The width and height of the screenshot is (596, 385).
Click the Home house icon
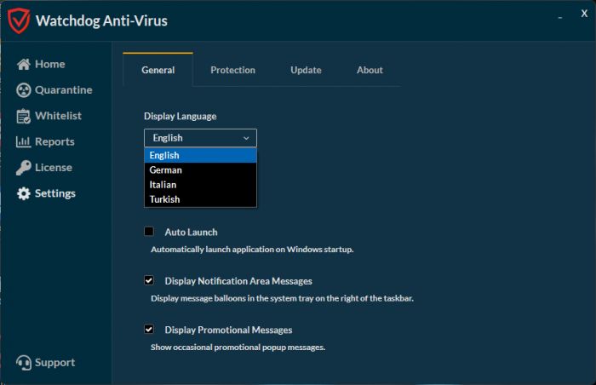[24, 64]
